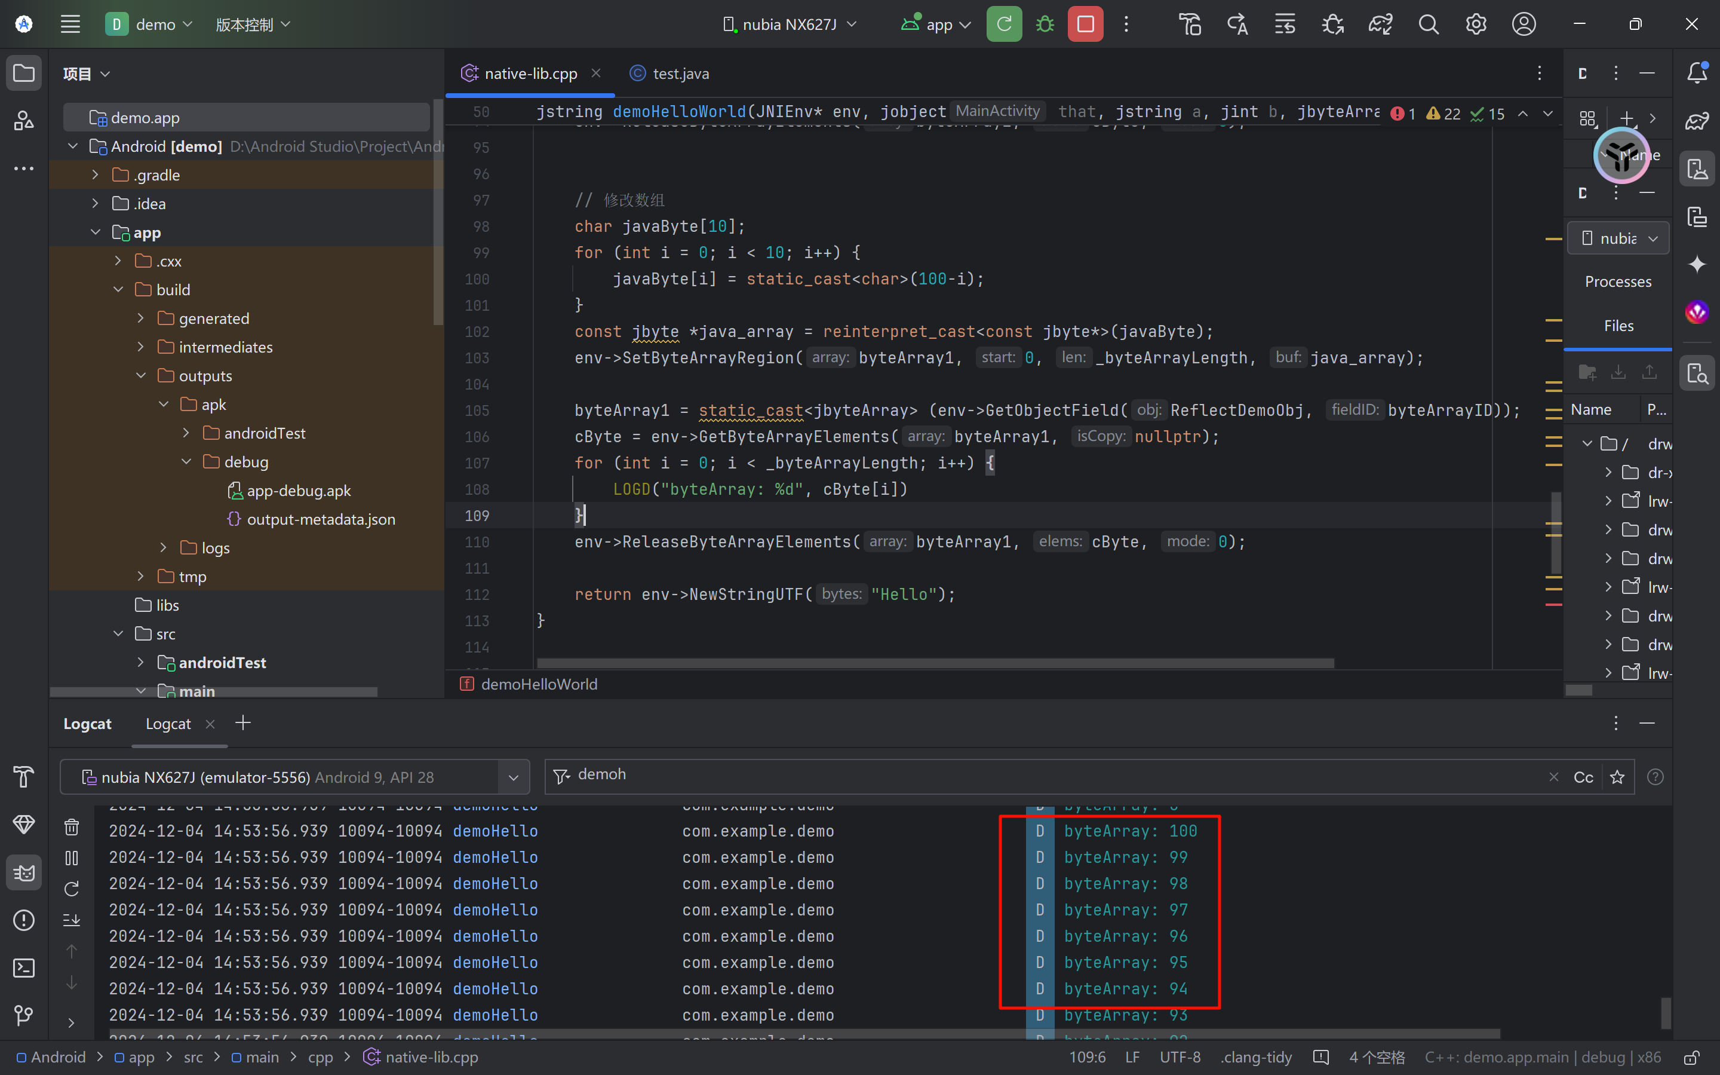Click the Debug app bug icon
The width and height of the screenshot is (1720, 1075).
(1045, 24)
